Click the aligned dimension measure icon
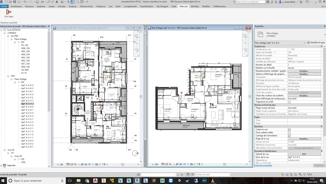 click(49, 2)
